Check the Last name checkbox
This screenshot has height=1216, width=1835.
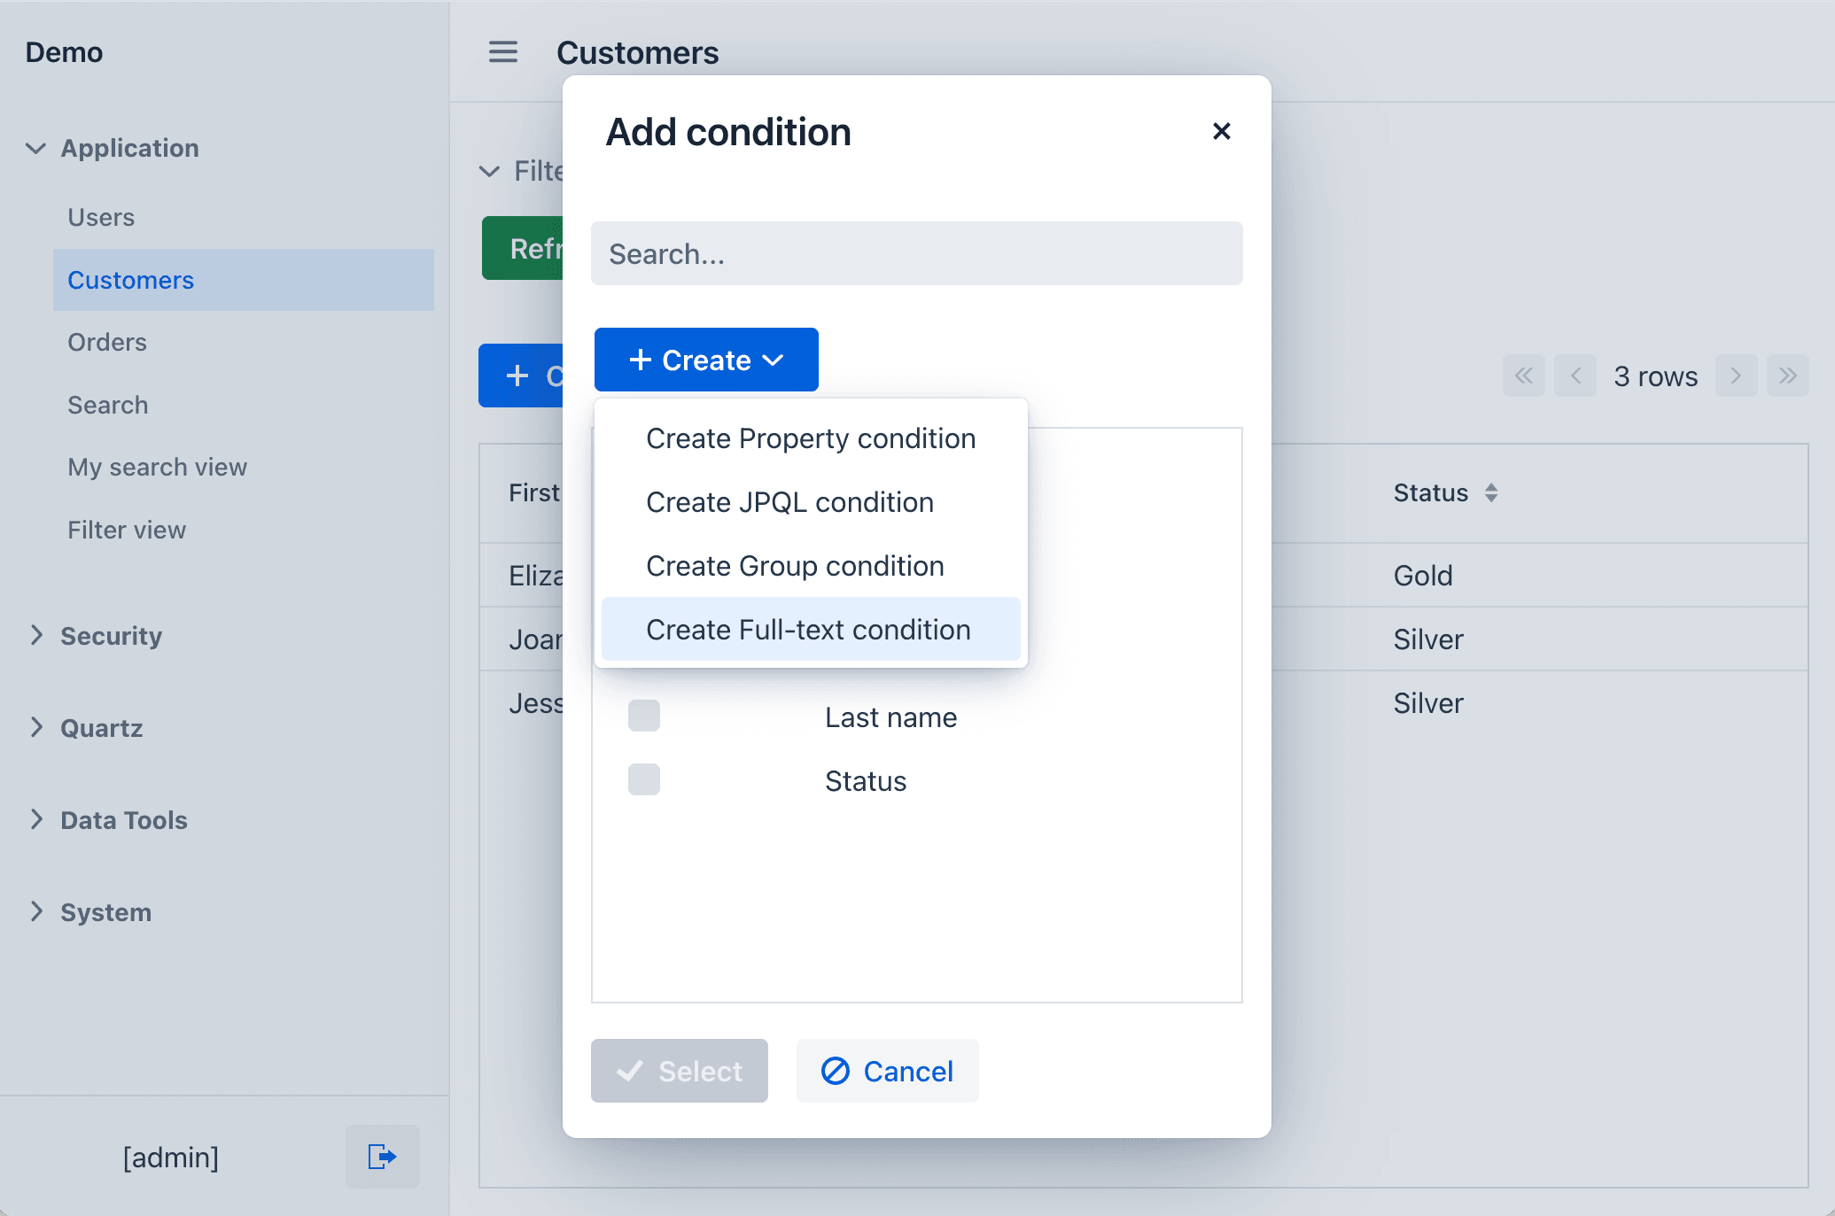click(x=644, y=716)
